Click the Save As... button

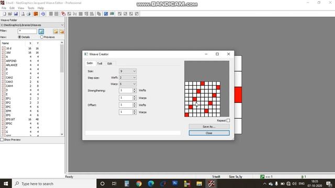[209, 126]
